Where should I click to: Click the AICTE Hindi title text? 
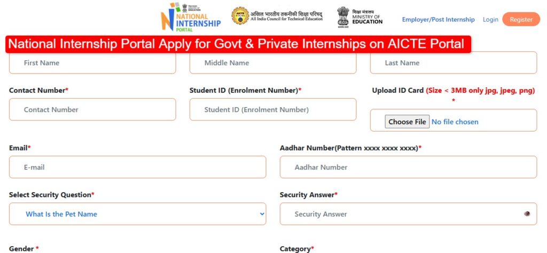287,14
